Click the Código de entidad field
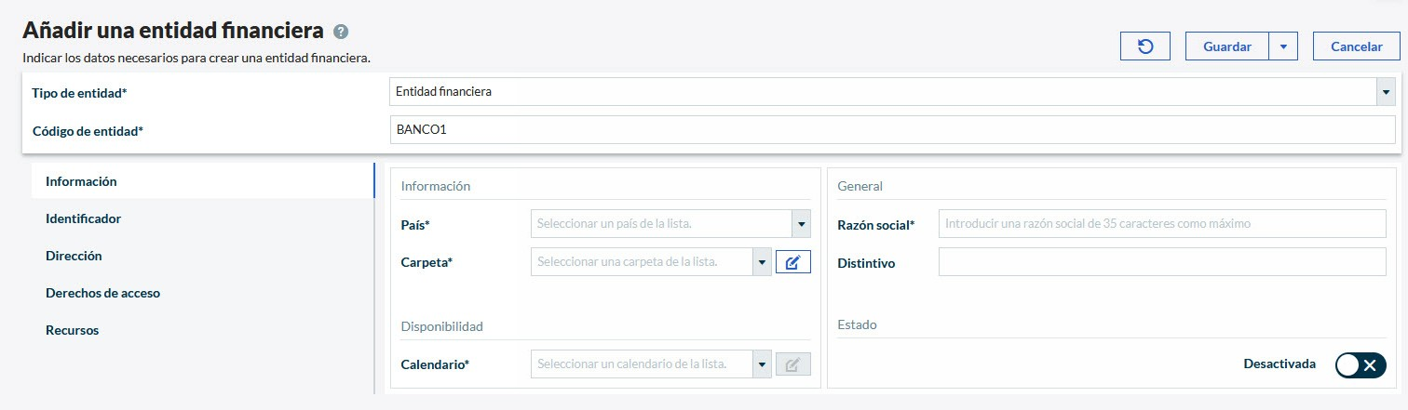The width and height of the screenshot is (1408, 410). click(892, 130)
